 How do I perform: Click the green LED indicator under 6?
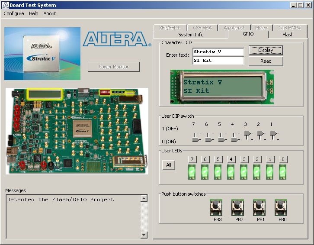205,172
